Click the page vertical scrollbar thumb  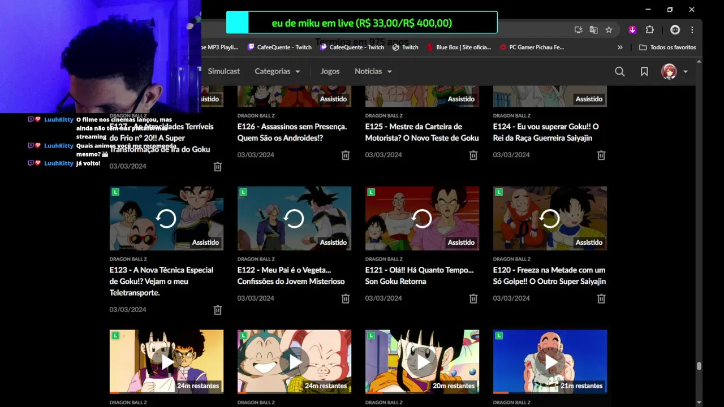(x=699, y=366)
